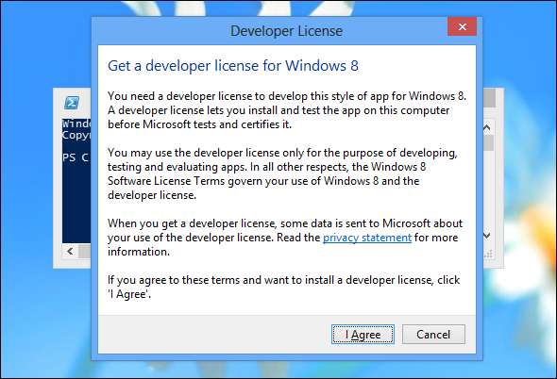Screen dimensions: 557x379
Task: Cancel the developer license dialog
Action: (x=433, y=335)
